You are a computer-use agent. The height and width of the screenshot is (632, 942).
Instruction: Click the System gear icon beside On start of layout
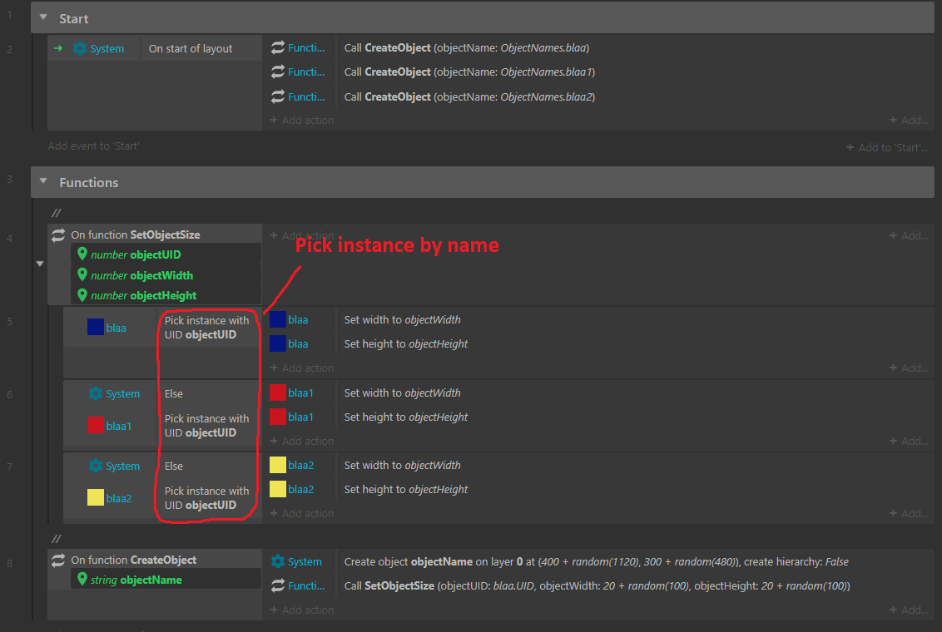pos(80,48)
